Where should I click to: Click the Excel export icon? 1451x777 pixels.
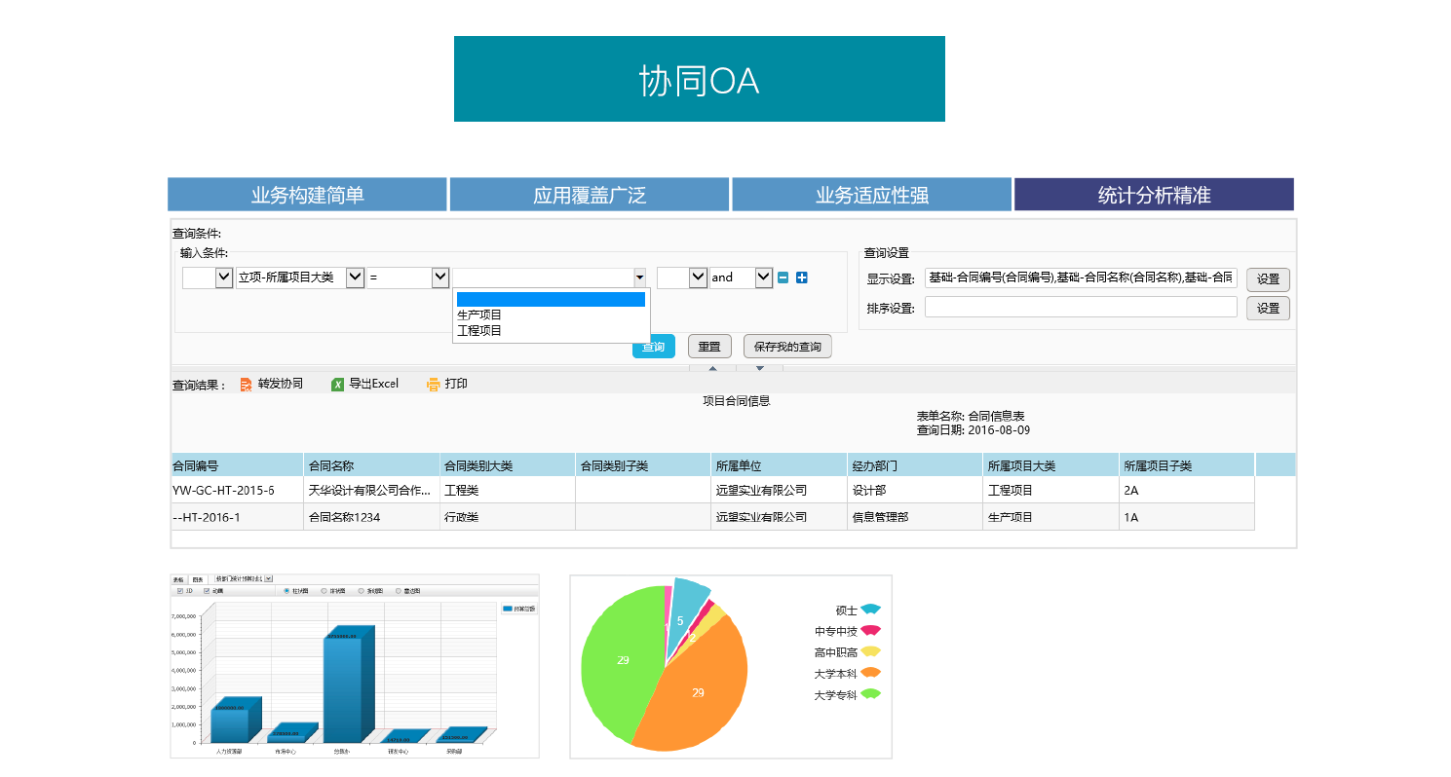(x=338, y=385)
